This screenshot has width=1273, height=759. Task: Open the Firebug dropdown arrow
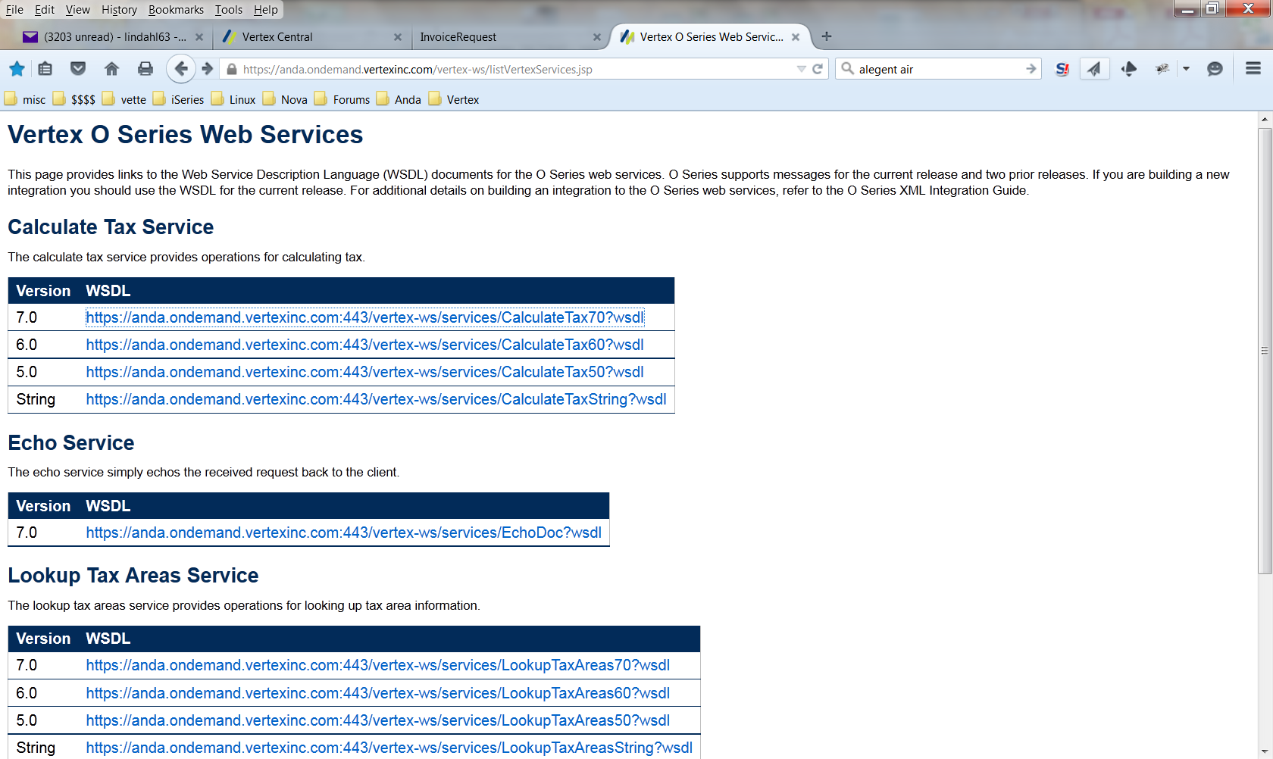coord(1186,69)
